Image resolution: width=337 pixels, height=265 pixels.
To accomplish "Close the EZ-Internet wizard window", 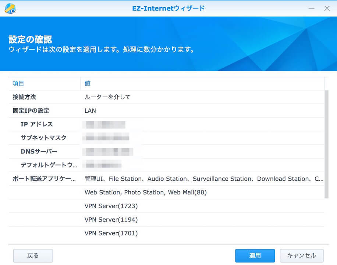I will 327,8.
